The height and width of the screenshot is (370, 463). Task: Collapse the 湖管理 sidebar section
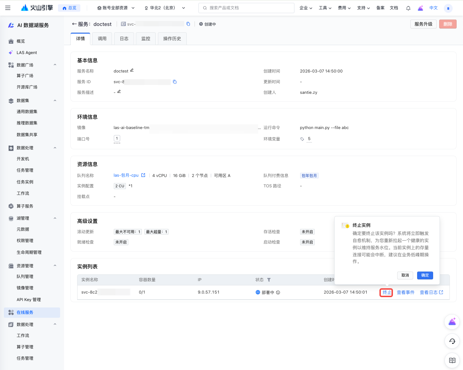click(55, 218)
